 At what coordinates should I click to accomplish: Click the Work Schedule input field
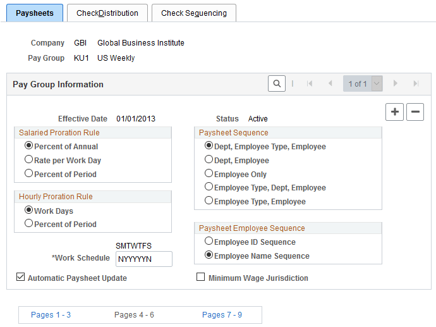pos(143,259)
